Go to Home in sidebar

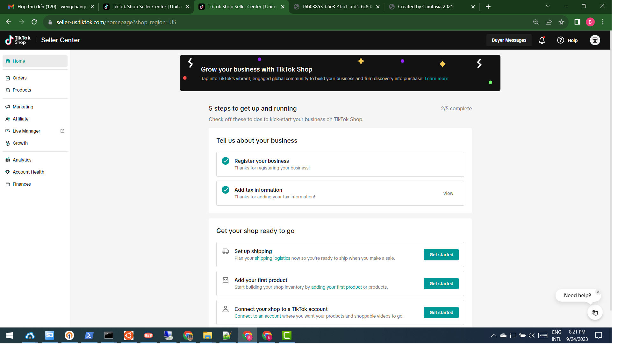click(x=35, y=61)
